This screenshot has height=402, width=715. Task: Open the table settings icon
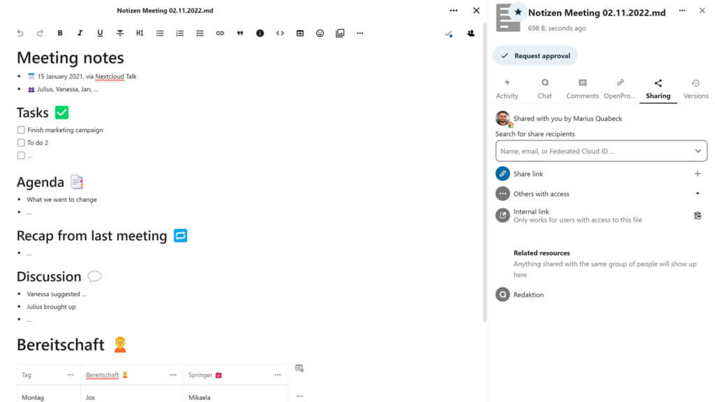point(299,368)
